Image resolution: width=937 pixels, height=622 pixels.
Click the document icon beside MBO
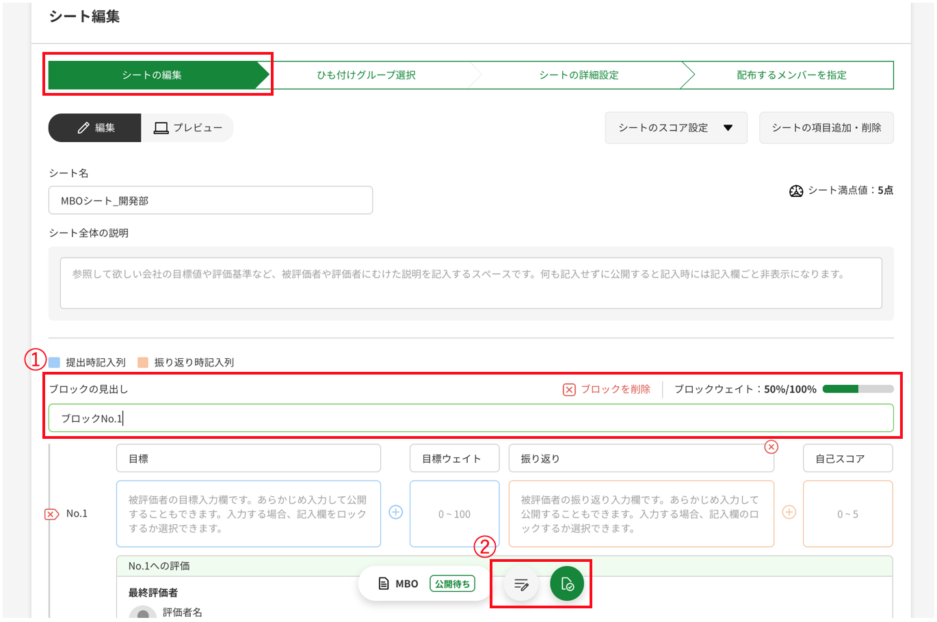click(x=384, y=584)
